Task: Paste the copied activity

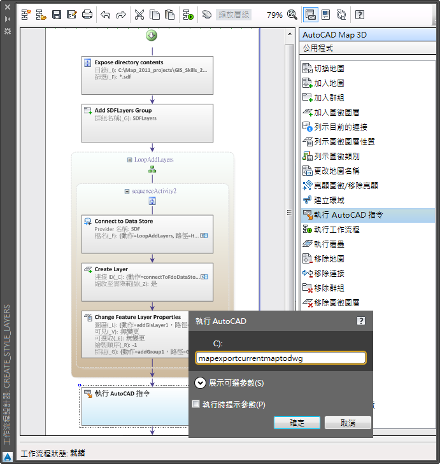Action: coord(169,15)
